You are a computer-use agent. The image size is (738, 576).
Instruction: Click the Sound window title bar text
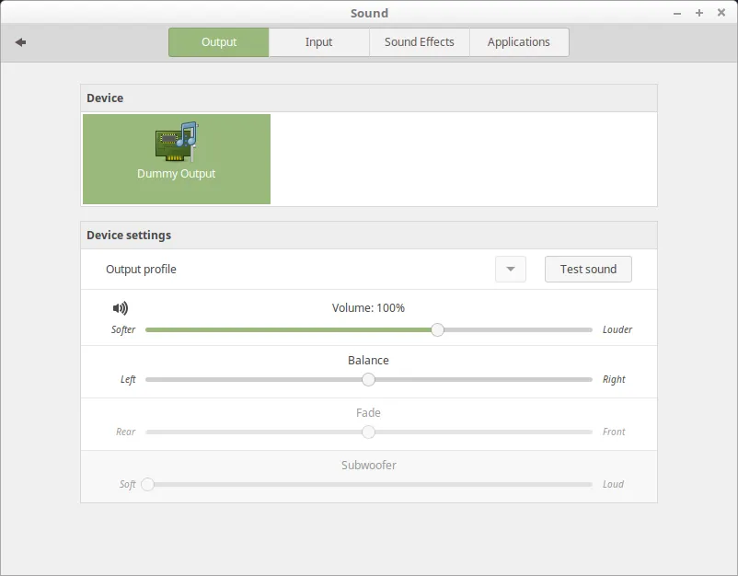click(369, 13)
